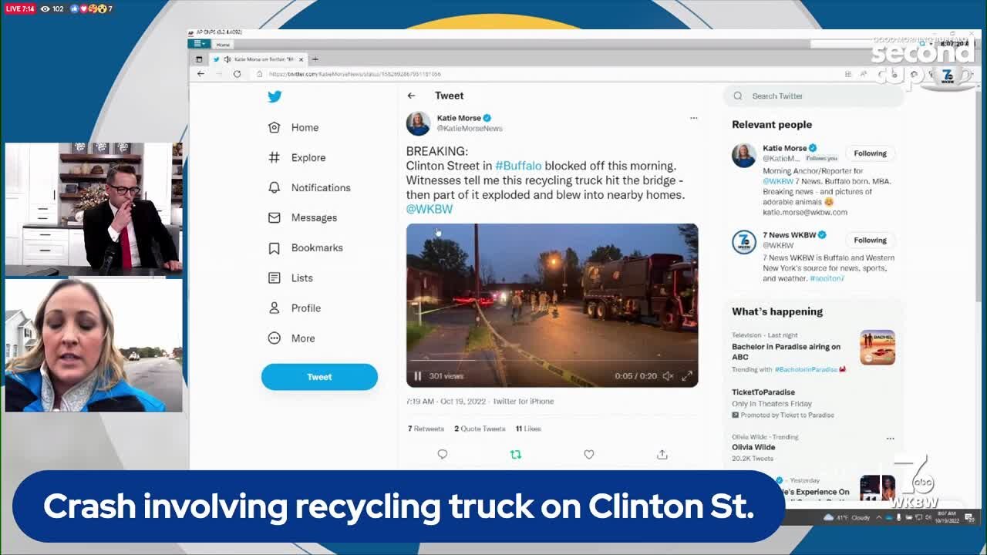Viewport: 987px width, 555px height.
Task: Open Katie Morse's avatar on the tweet
Action: 418,123
